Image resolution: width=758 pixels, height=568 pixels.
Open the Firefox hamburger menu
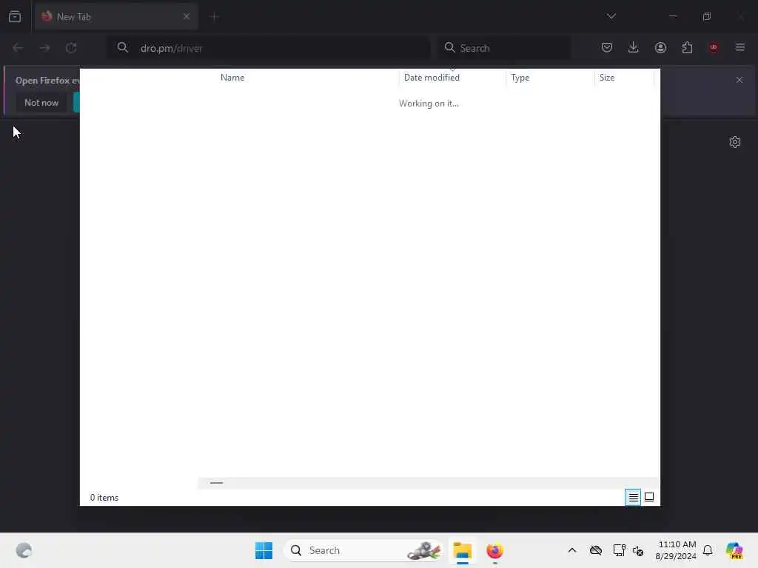[x=740, y=47]
